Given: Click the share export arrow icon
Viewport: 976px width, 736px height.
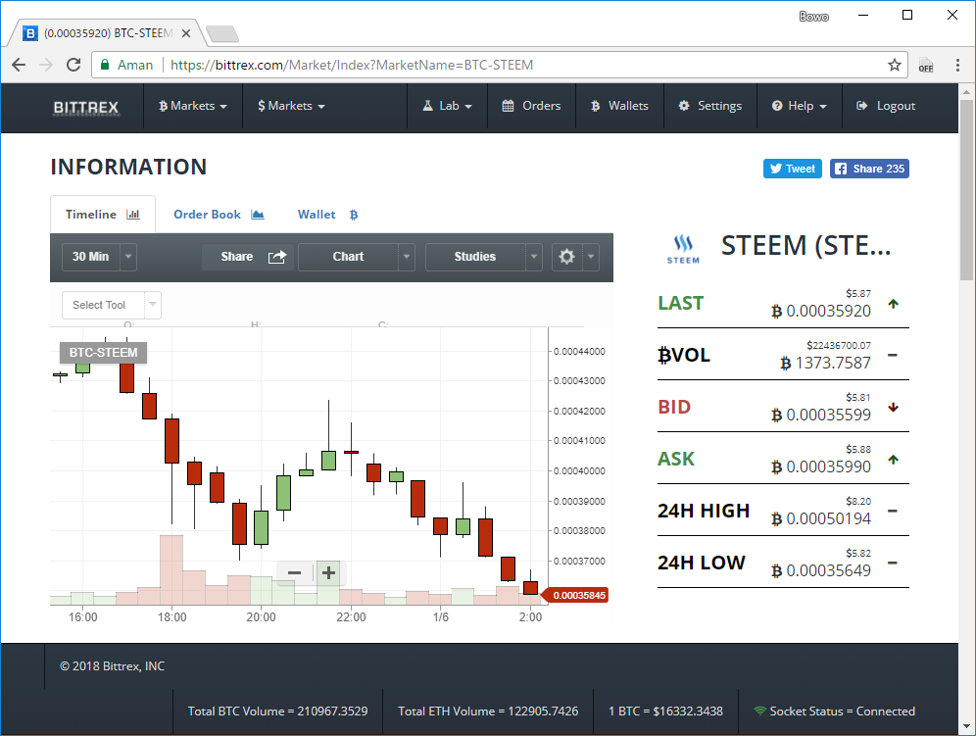Looking at the screenshot, I should coord(277,257).
